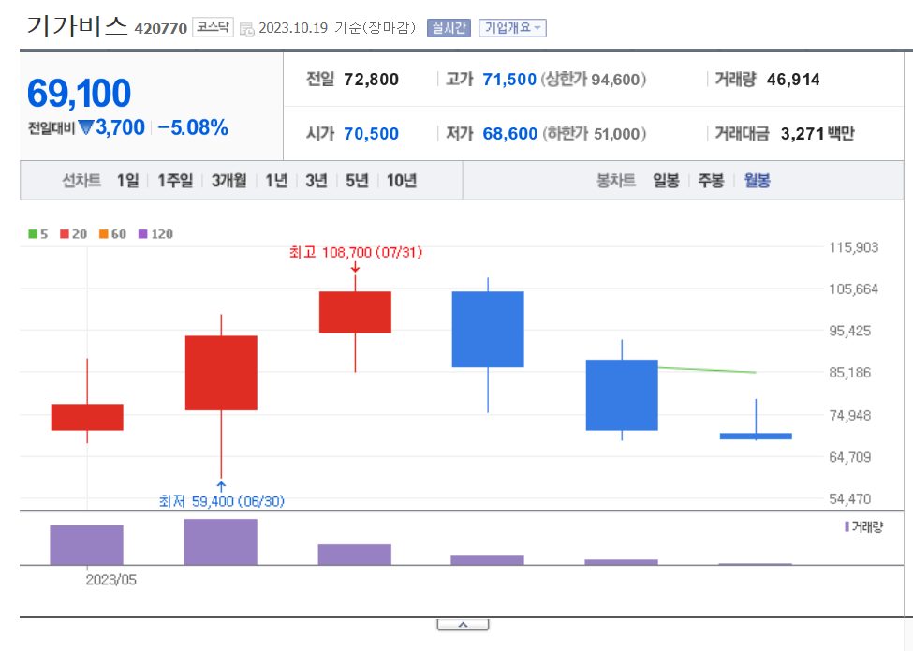Click the opening price value 70,500
The image size is (913, 651).
371,133
